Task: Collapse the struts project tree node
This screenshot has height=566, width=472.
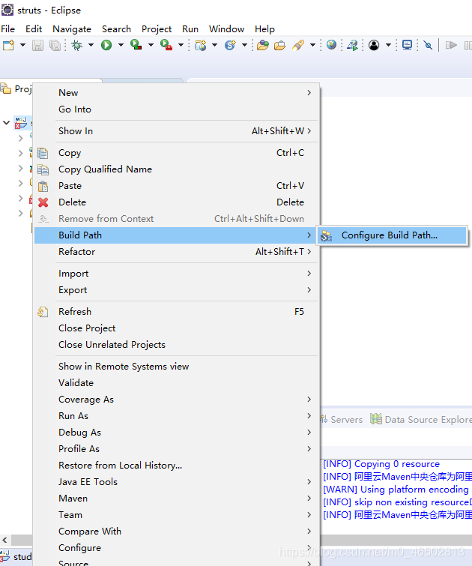Action: (6, 123)
